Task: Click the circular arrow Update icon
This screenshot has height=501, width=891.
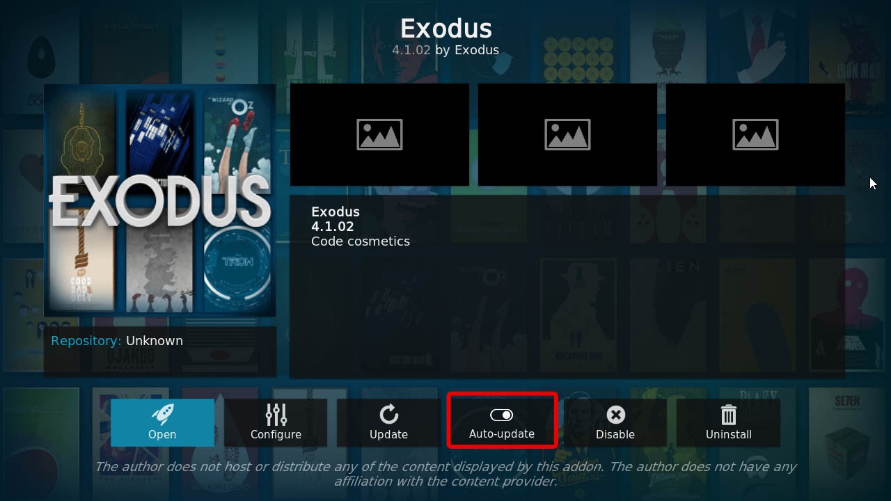Action: 388,415
